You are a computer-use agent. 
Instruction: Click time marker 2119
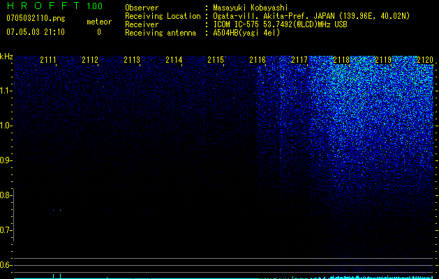click(383, 60)
